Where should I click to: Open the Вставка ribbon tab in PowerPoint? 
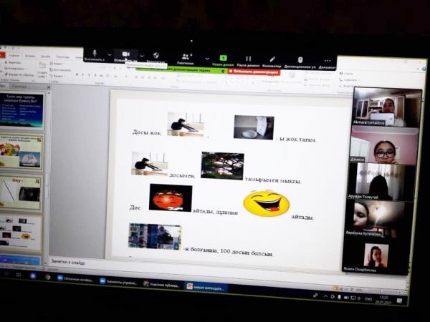pyautogui.click(x=29, y=55)
